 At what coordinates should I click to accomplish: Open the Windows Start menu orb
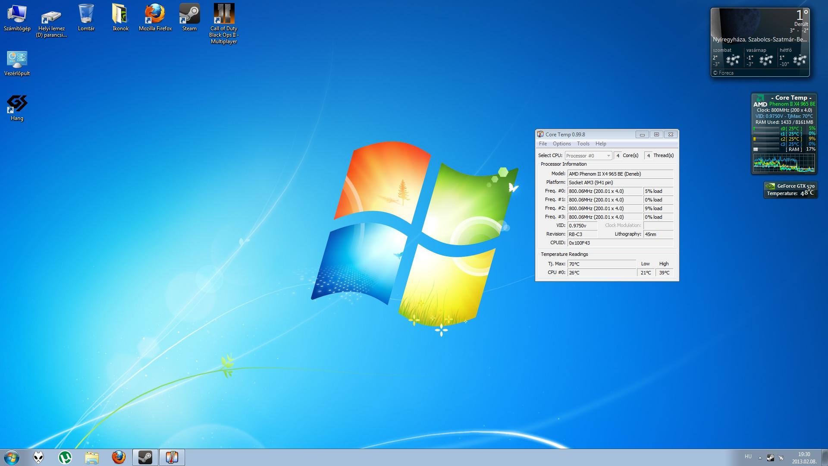(12, 457)
